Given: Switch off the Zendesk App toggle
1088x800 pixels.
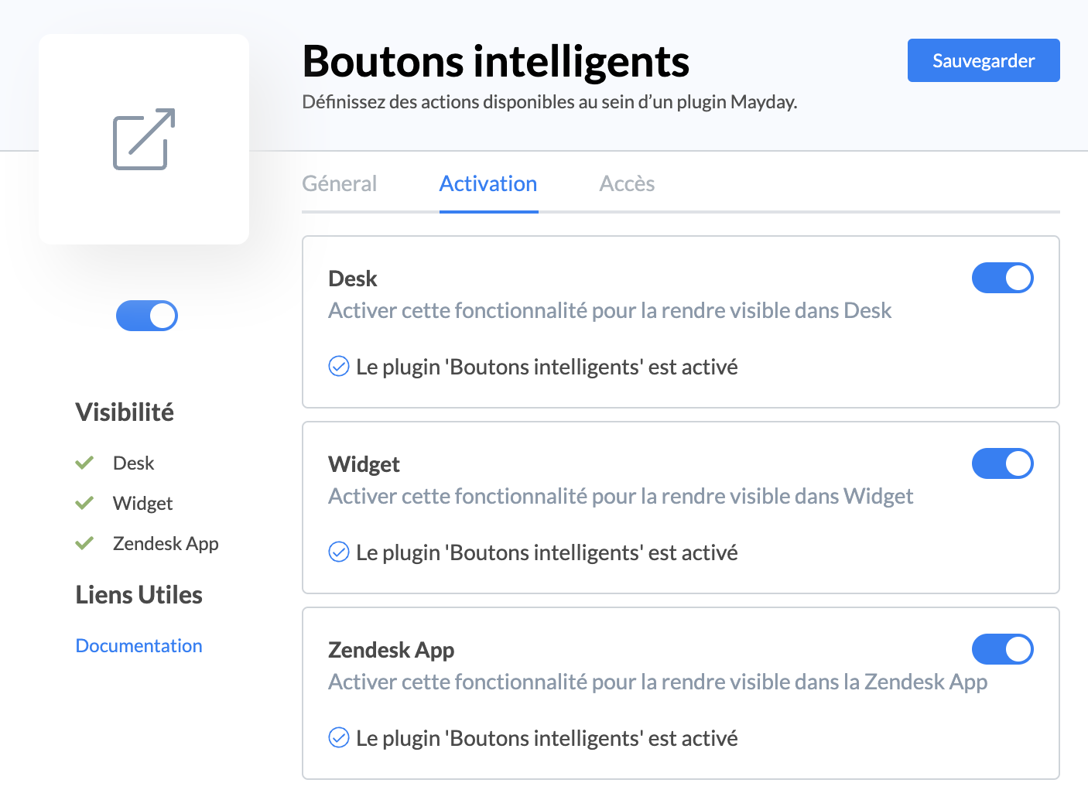Looking at the screenshot, I should click(1002, 649).
